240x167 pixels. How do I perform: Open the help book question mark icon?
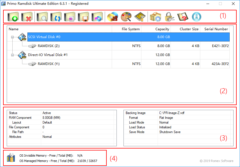click(x=183, y=17)
